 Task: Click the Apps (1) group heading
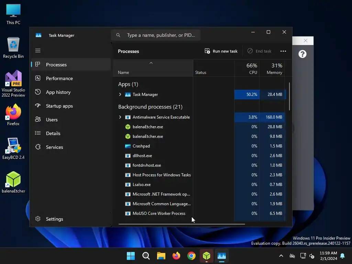128,84
